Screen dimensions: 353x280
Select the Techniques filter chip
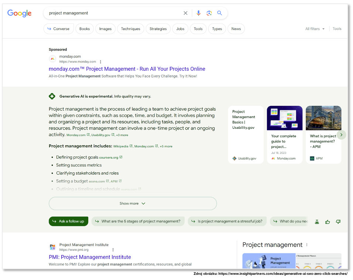click(x=131, y=29)
